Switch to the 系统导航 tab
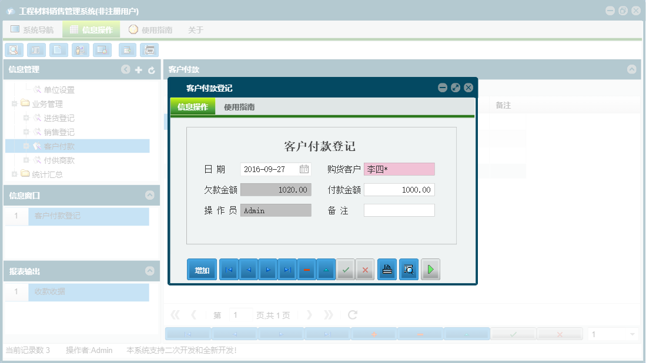The width and height of the screenshot is (646, 363). [33, 28]
